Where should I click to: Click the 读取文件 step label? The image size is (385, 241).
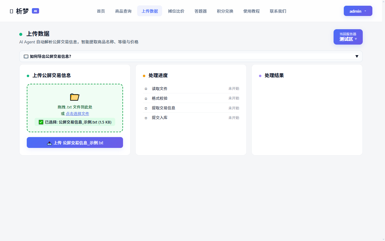(160, 89)
